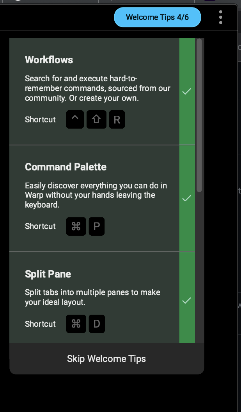Click the Command key icon under Split Pane
Screen dimensions: 241x412
(x=76, y=324)
